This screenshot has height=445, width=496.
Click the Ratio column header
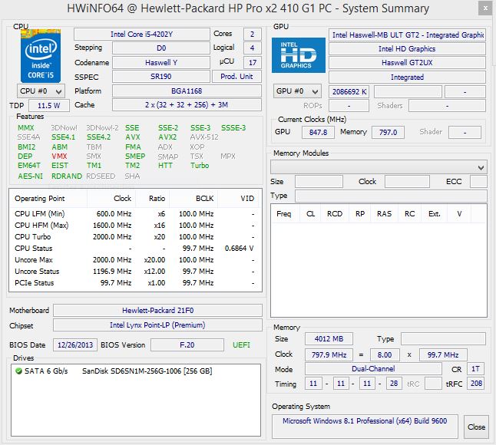[153, 199]
